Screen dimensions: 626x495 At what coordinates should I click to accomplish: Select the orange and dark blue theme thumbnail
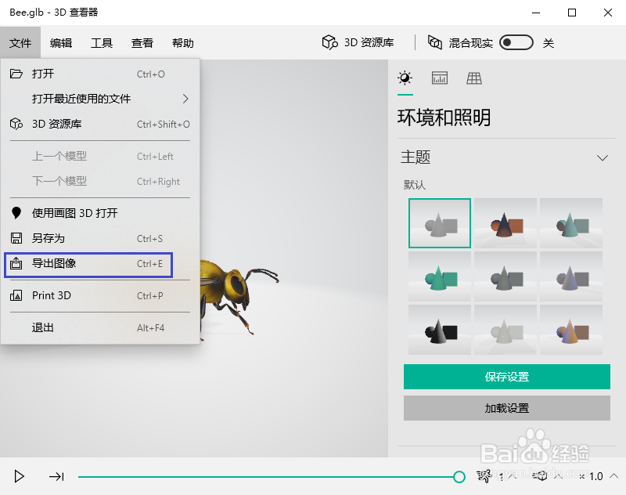pos(505,223)
